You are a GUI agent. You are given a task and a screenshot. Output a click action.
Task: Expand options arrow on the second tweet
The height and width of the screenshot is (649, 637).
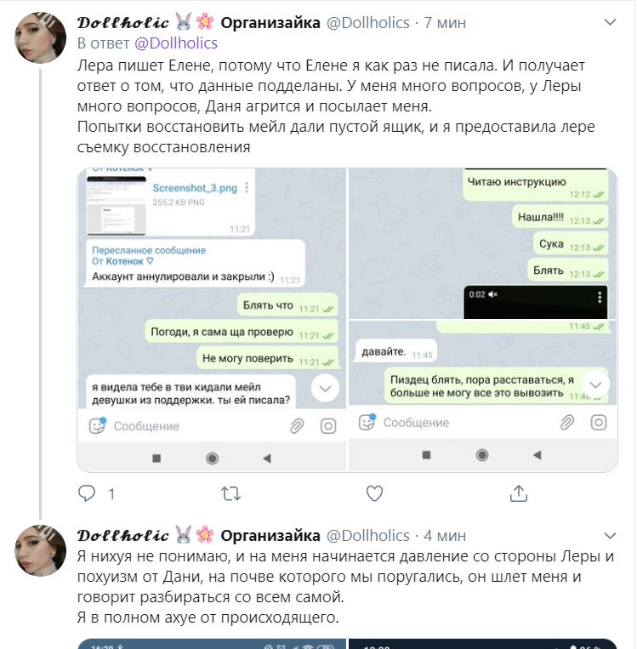click(610, 536)
